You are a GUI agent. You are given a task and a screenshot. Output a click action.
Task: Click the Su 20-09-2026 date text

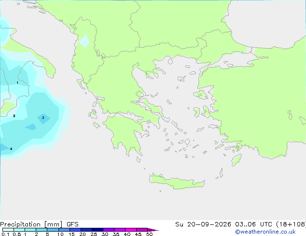pos(203,224)
